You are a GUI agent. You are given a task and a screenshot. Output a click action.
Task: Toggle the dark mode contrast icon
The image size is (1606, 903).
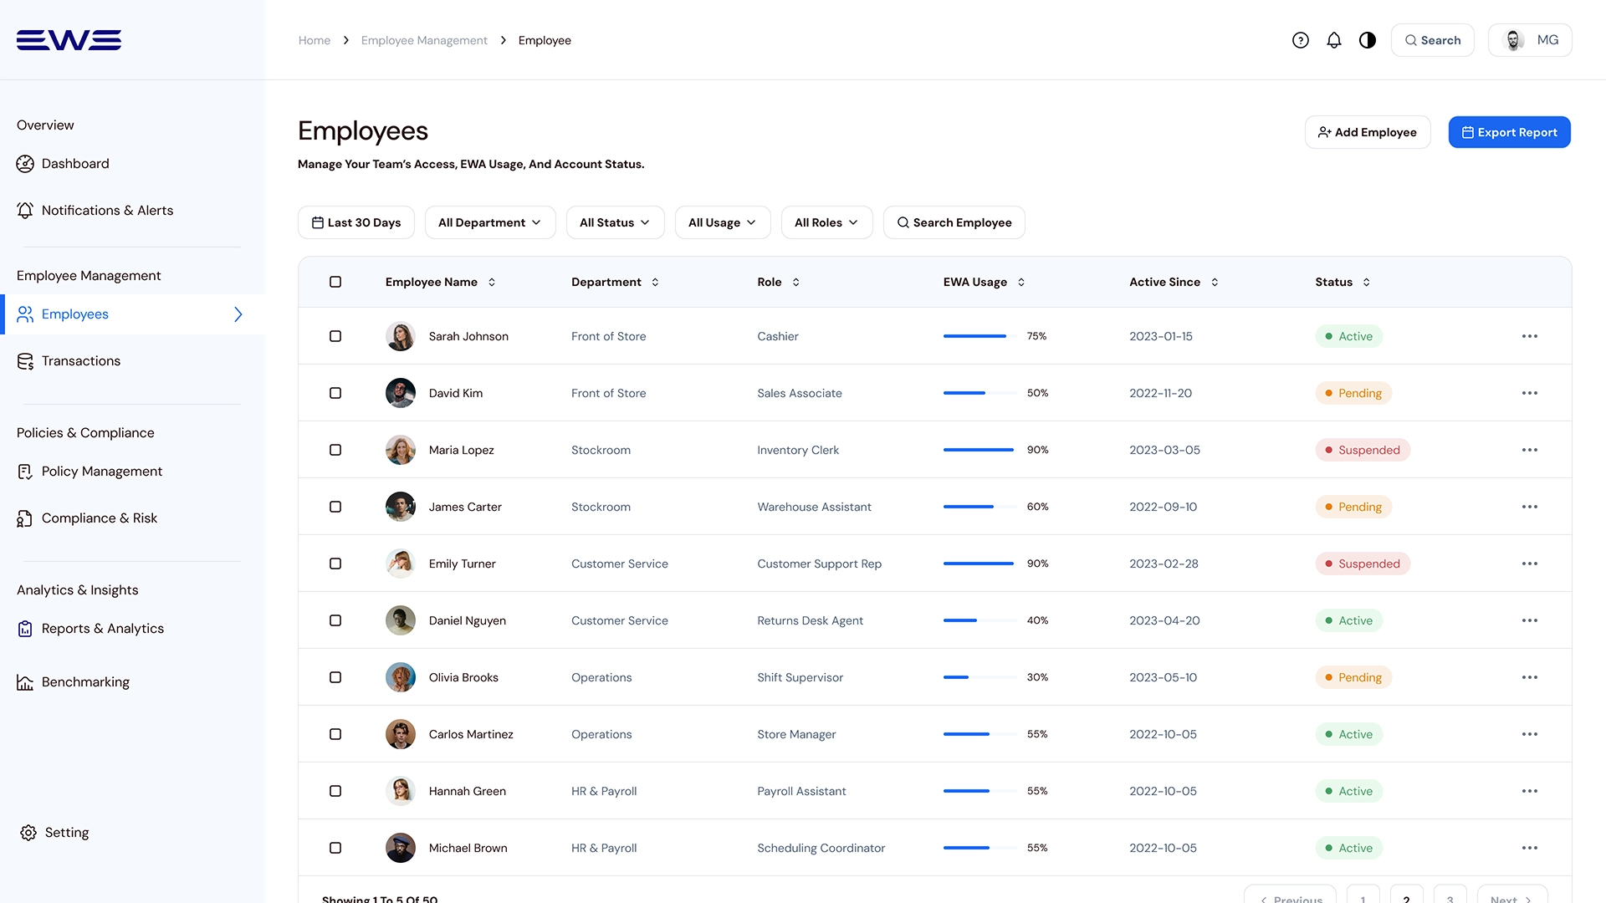point(1368,40)
